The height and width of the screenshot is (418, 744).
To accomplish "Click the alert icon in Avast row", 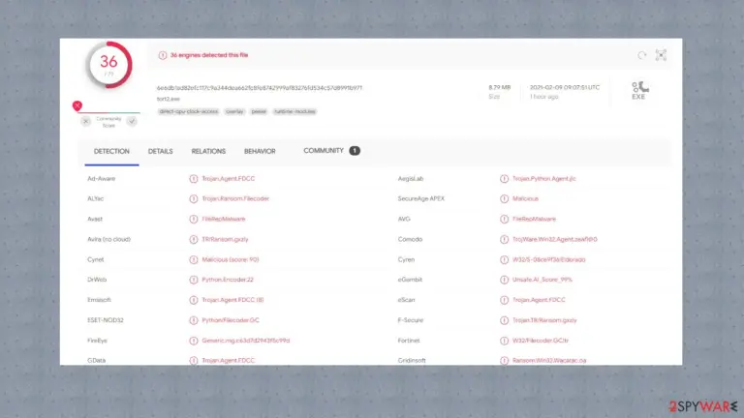I will pyautogui.click(x=193, y=219).
